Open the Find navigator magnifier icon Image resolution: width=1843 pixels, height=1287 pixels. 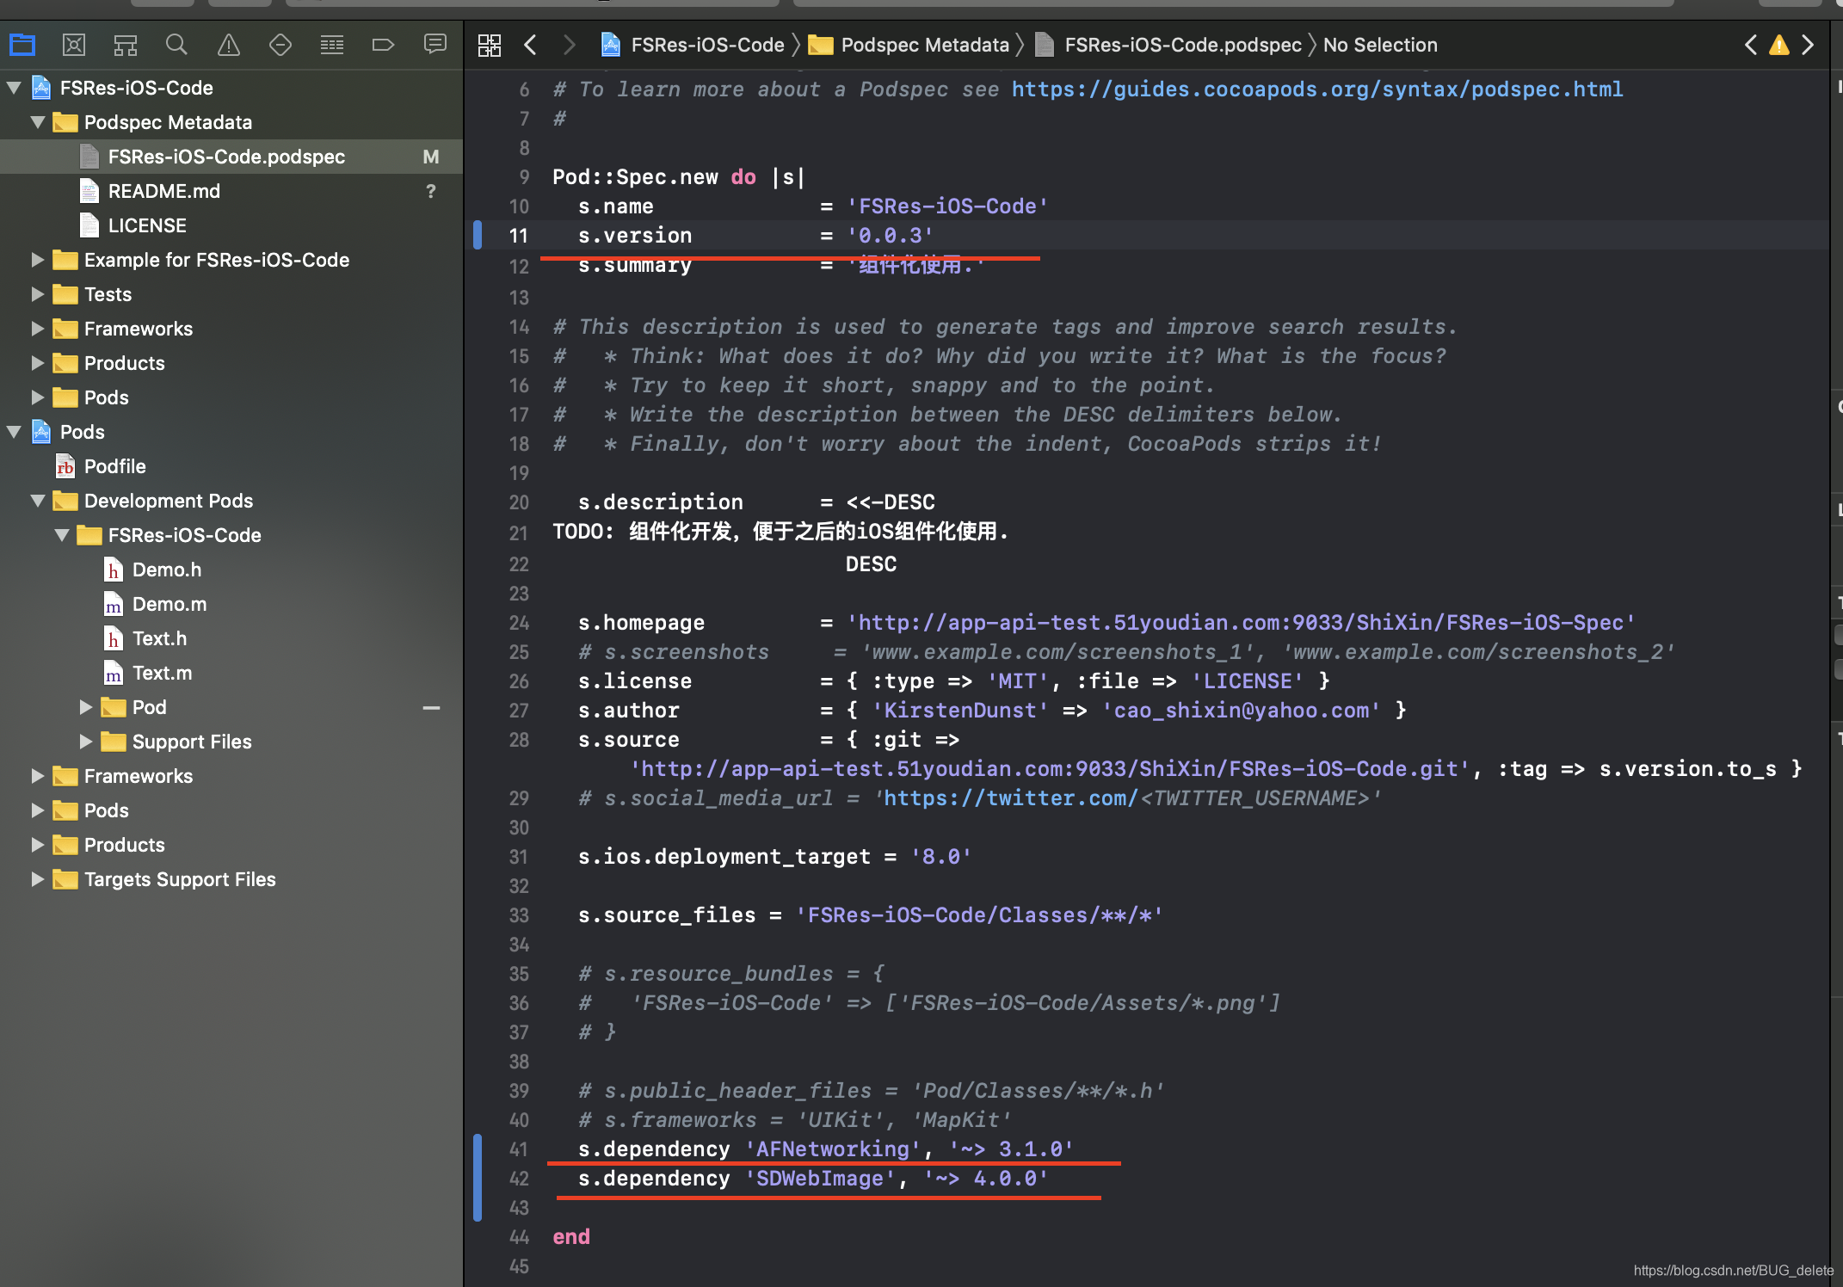176,45
